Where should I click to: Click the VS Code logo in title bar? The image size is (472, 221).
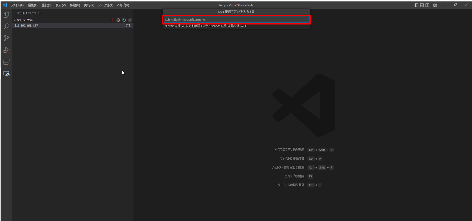click(5, 5)
